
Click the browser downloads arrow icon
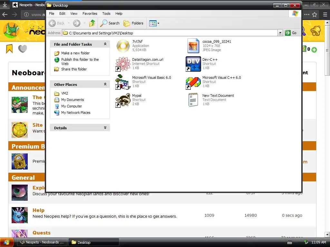pos(5,5)
